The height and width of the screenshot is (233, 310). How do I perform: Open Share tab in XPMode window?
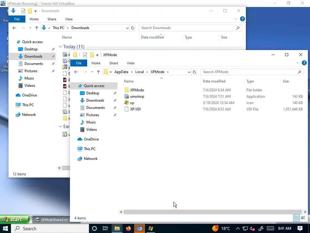114,63
